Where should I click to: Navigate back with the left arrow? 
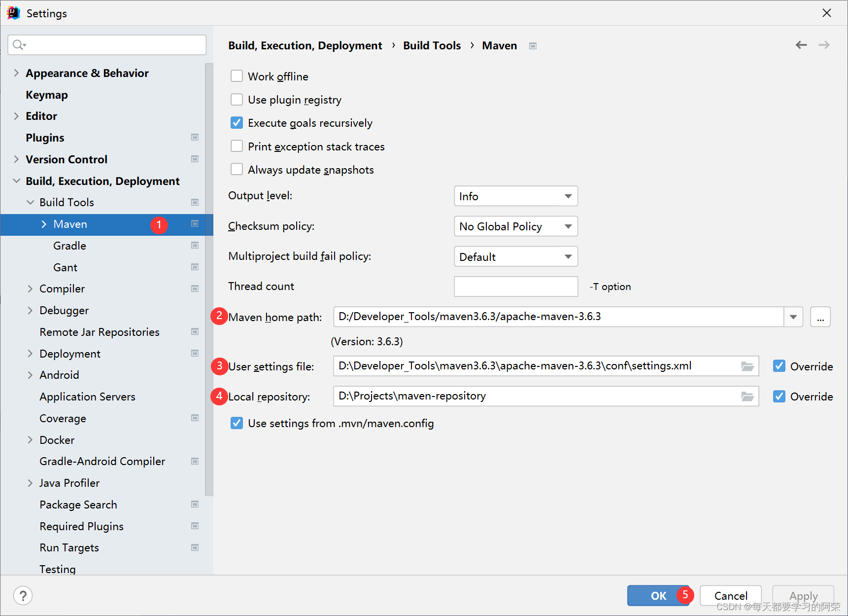pos(801,45)
